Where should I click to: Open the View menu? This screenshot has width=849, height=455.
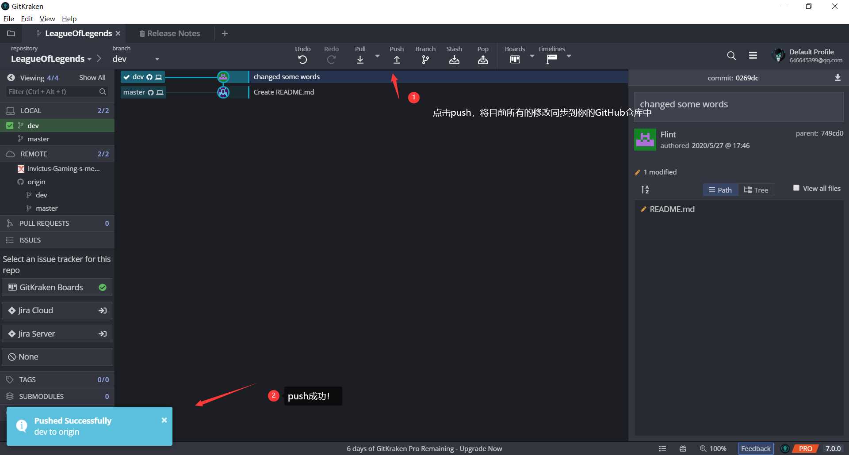tap(47, 19)
